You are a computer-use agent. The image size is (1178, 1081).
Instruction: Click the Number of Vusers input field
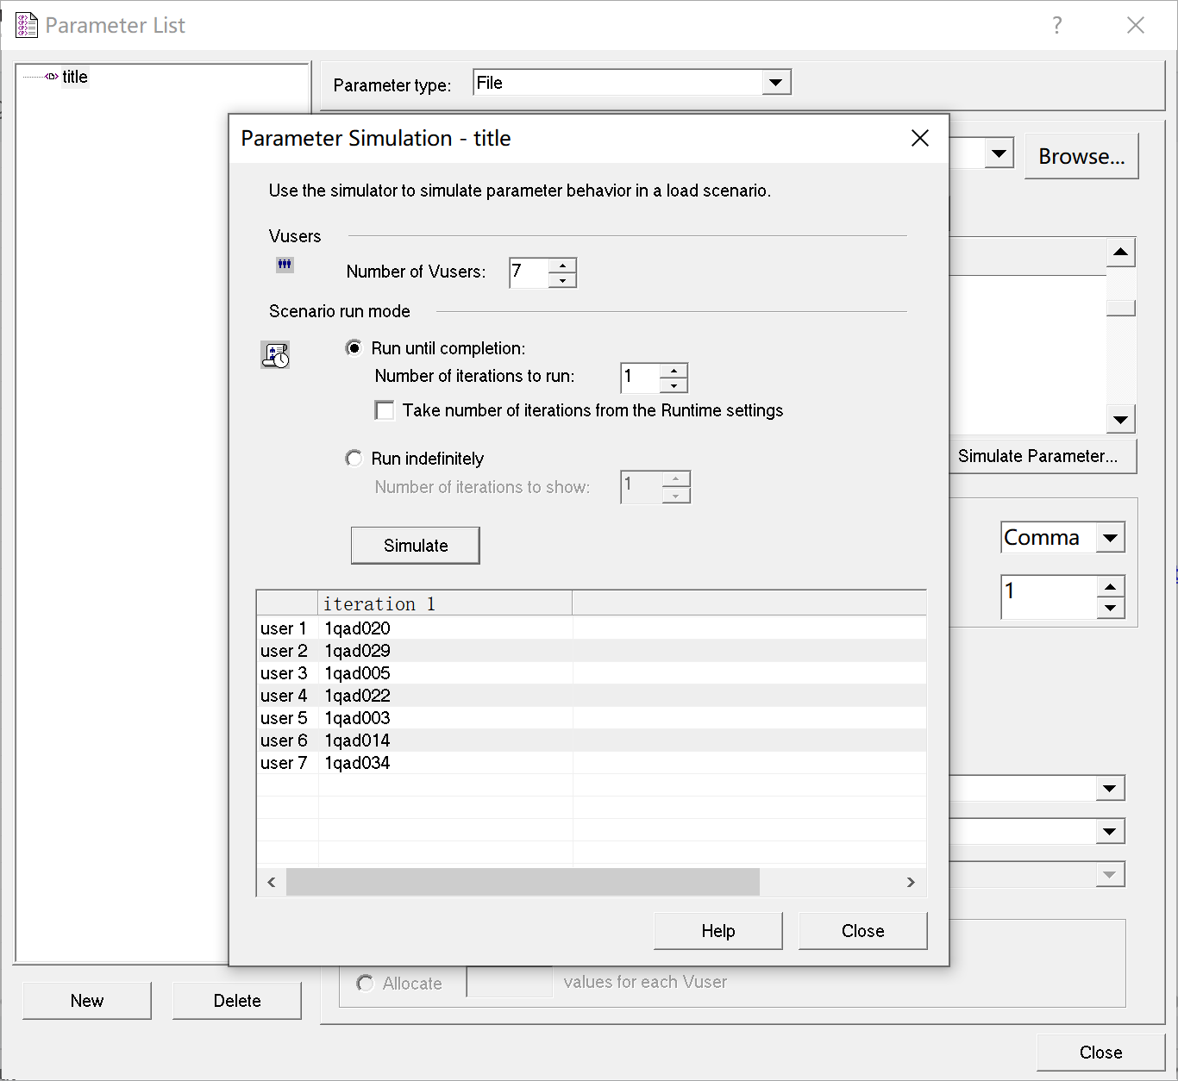[x=529, y=272]
